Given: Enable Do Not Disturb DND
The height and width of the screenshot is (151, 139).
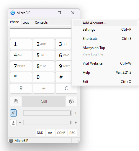Looking at the screenshot, I should 40,133.
